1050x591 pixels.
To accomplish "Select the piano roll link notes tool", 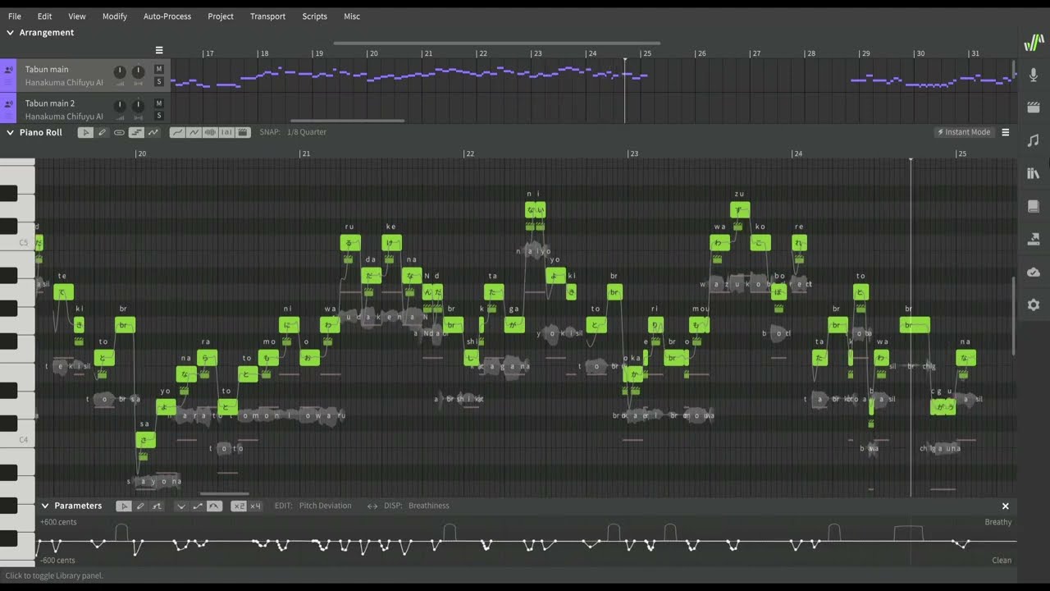I will coord(120,132).
